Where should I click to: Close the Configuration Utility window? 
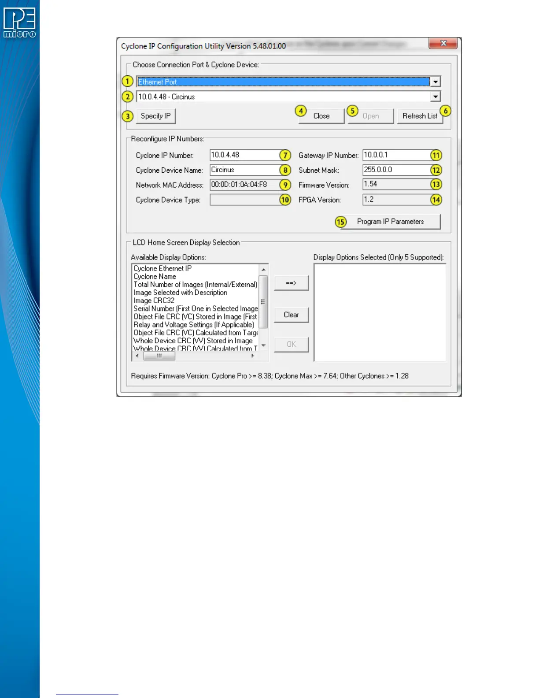click(x=444, y=43)
